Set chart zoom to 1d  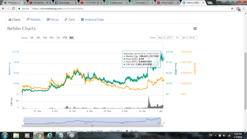[x=32, y=38]
